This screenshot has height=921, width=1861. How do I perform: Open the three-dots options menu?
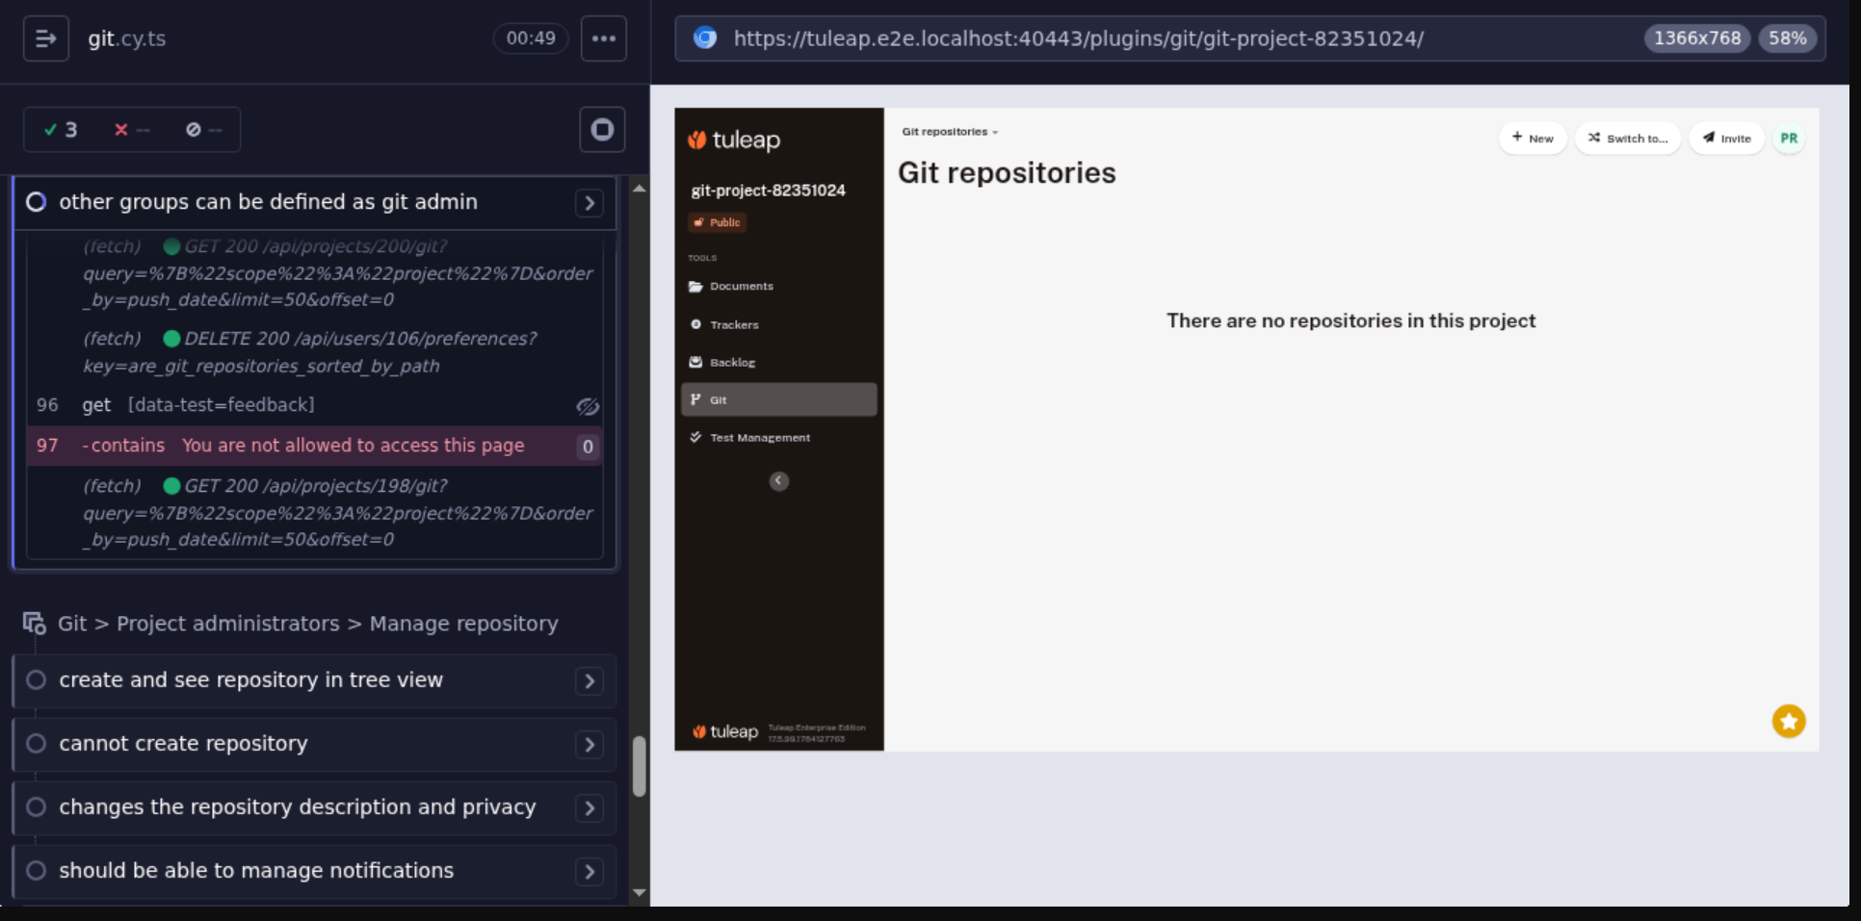[x=604, y=38]
